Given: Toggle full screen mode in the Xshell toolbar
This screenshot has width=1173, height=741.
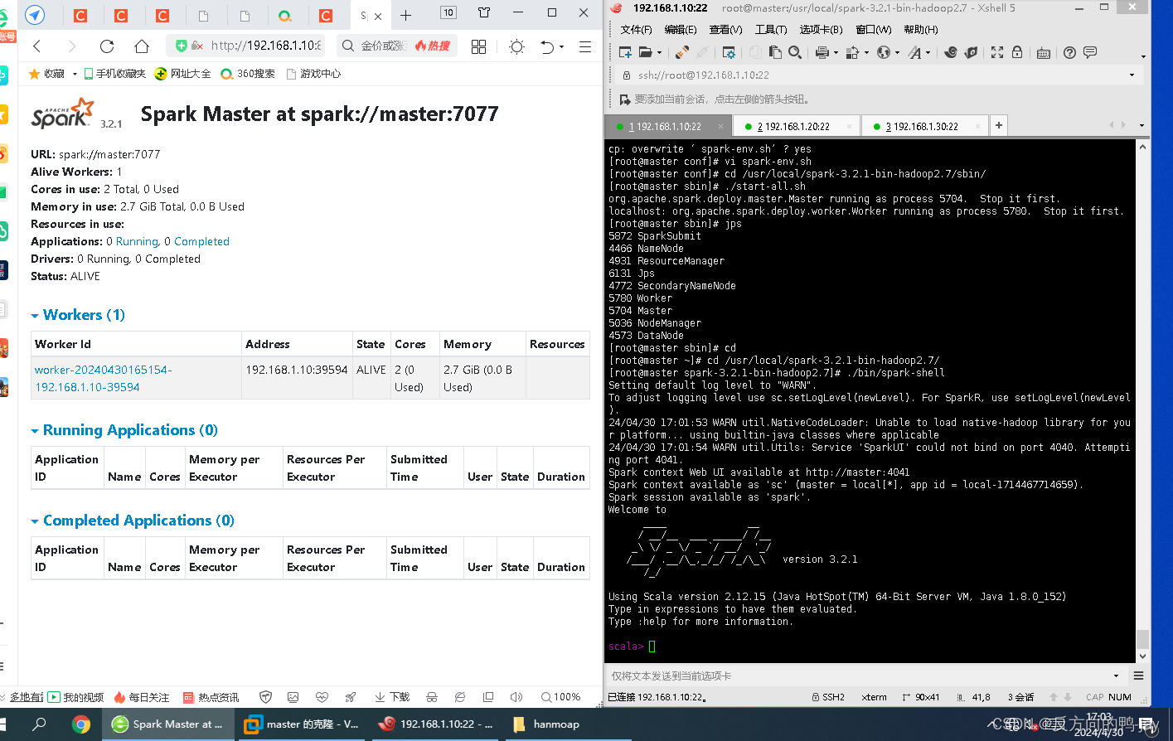Looking at the screenshot, I should [995, 52].
